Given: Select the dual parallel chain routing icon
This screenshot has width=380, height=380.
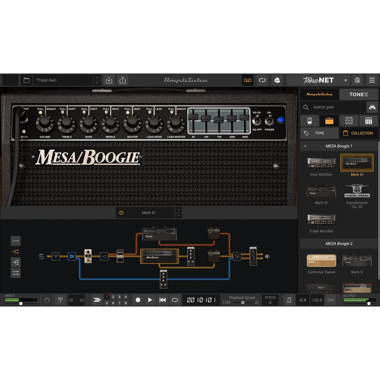Looking at the screenshot, I should (x=16, y=273).
